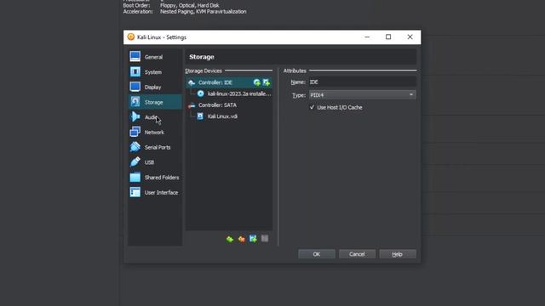
Task: Click the Storage category disk icon
Action: pyautogui.click(x=135, y=102)
